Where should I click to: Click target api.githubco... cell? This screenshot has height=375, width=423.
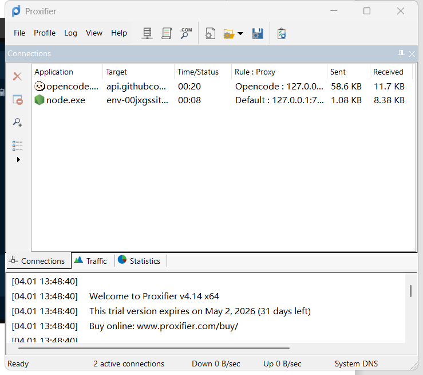point(136,87)
